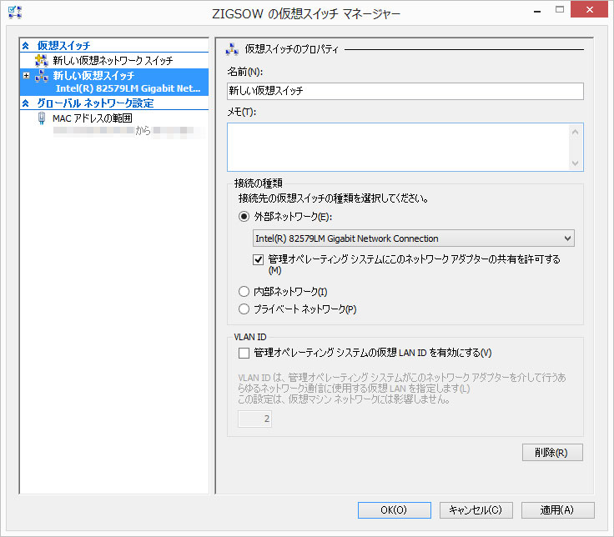Maximize the Virtual Switch Manager window
Screen dimensions: 614x537
point(560,10)
